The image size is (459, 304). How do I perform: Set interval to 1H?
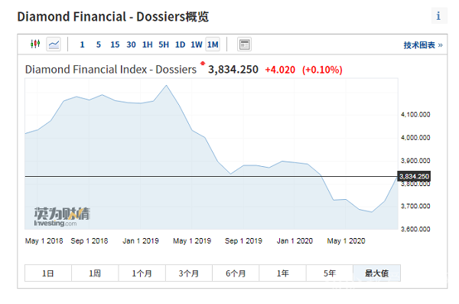pyautogui.click(x=147, y=44)
